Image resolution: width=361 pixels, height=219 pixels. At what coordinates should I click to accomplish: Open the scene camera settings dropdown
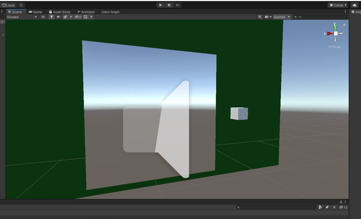(x=268, y=17)
